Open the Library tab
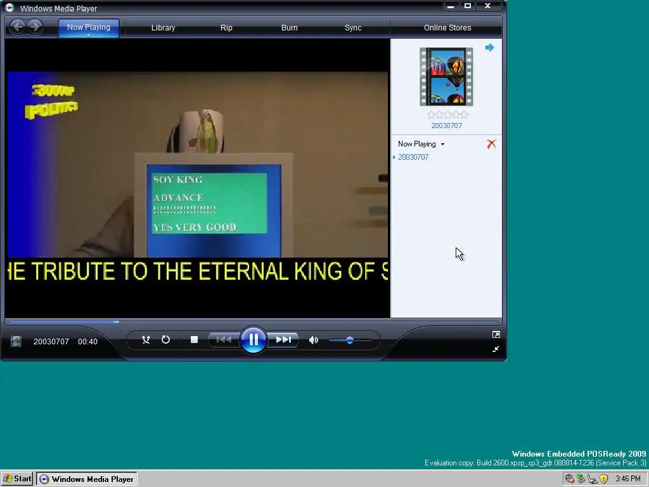649x487 pixels. (163, 28)
